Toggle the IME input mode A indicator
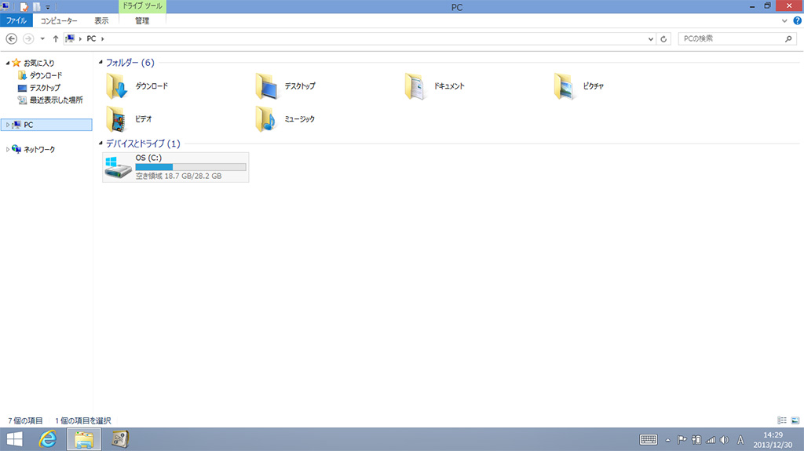Viewport: 804px width, 451px height. pyautogui.click(x=740, y=440)
